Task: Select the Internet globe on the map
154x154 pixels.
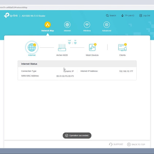Action: (x=32, y=47)
